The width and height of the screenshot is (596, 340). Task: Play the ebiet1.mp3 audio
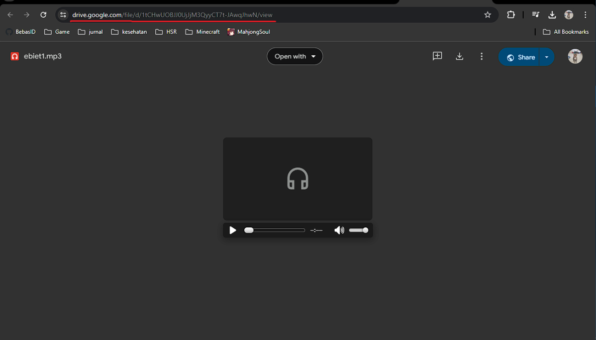tap(233, 230)
